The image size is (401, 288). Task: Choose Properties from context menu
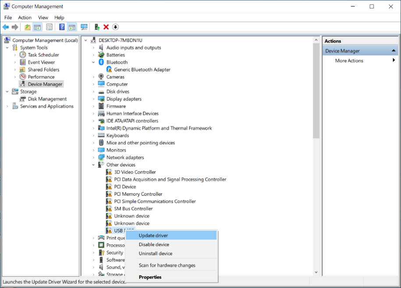171,277
